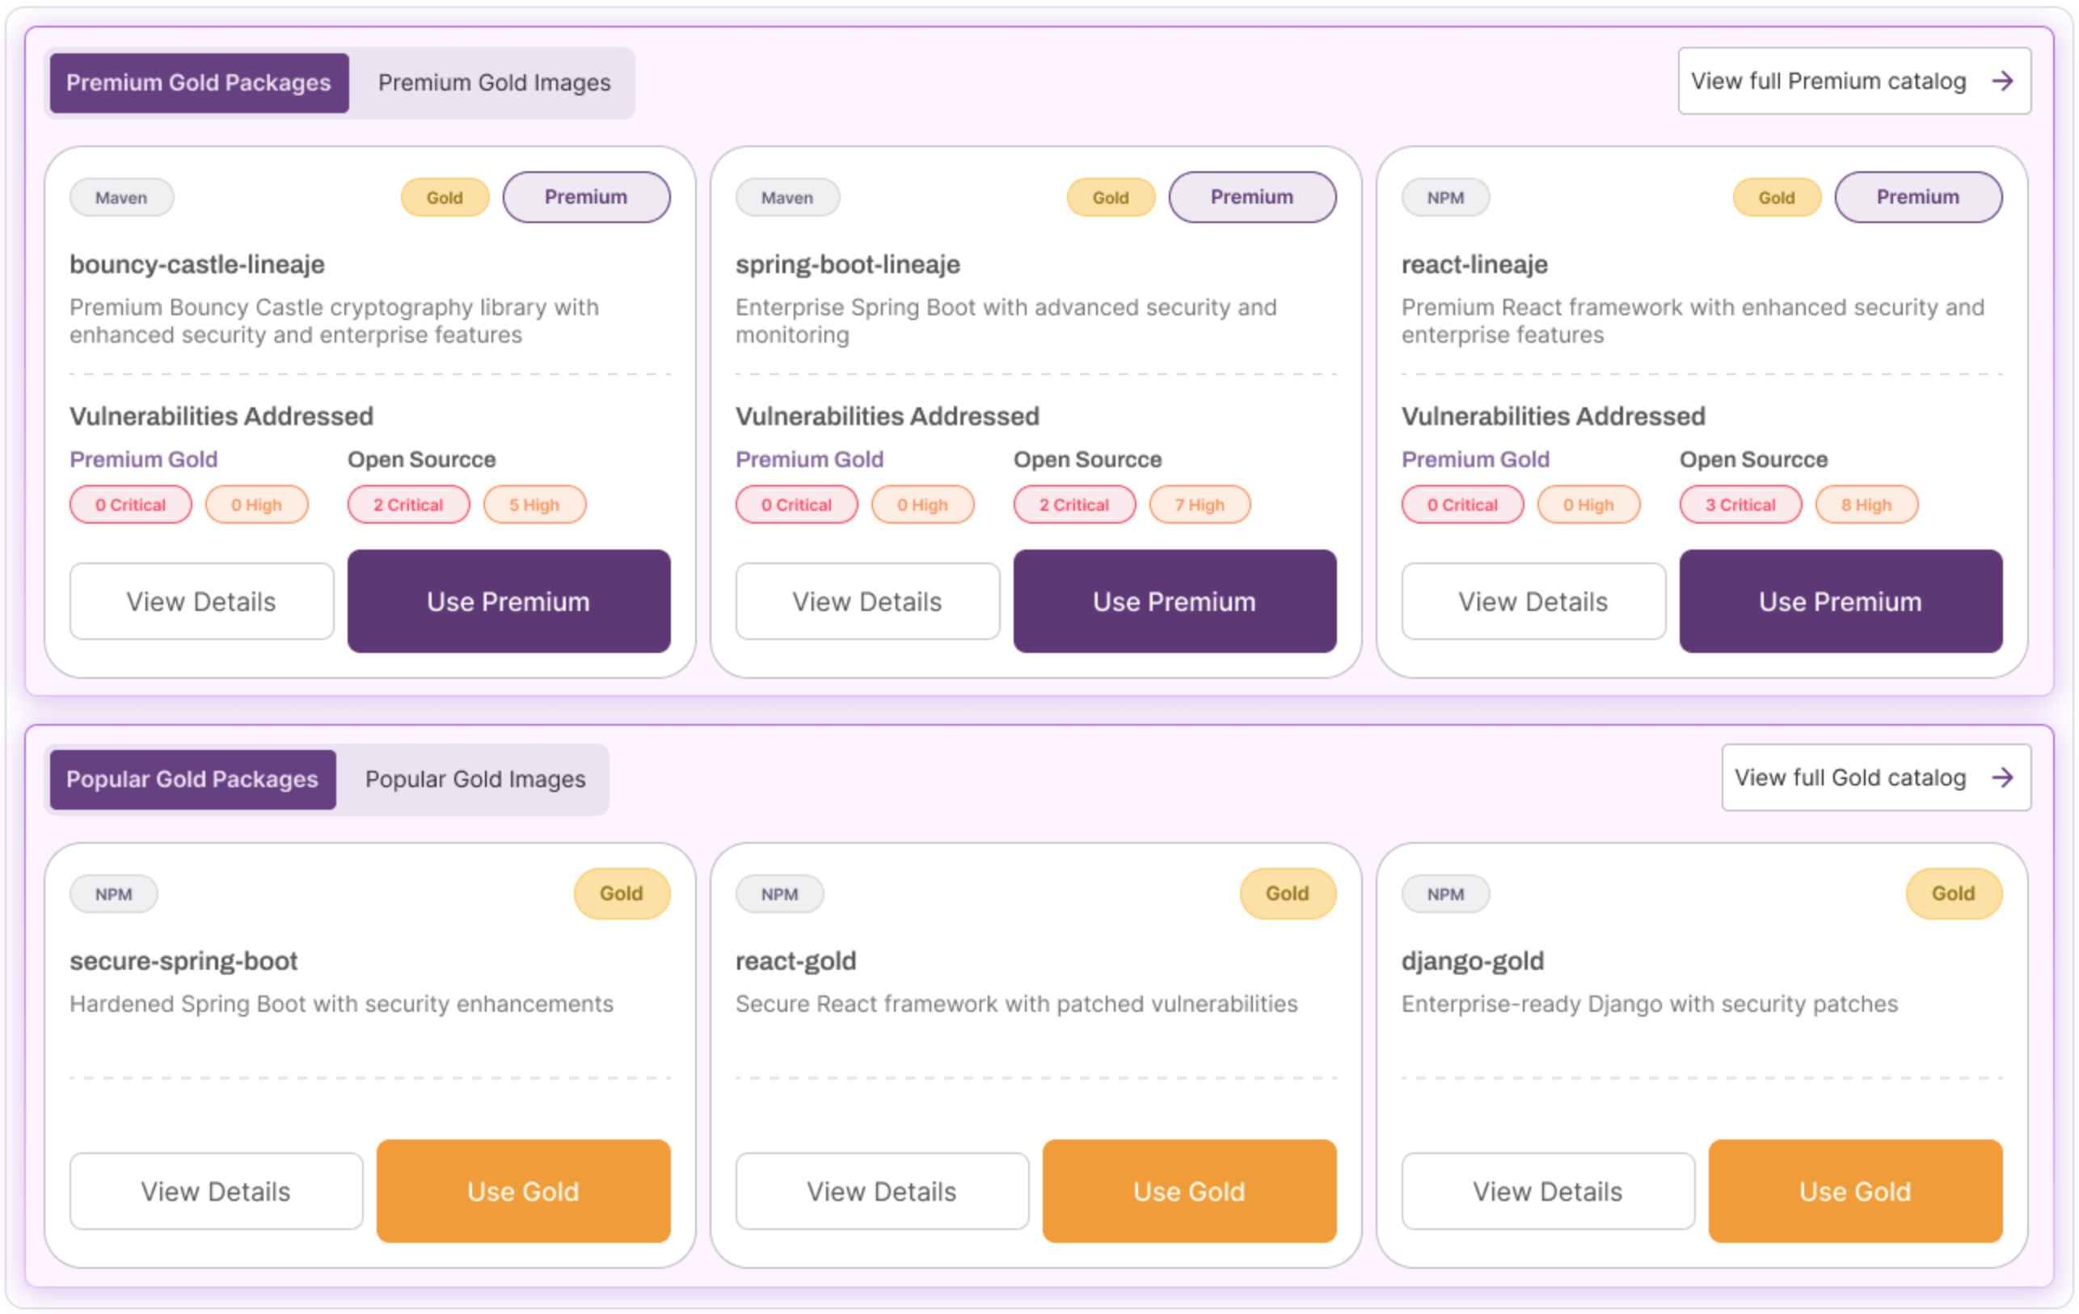
Task: Click react-gold package title
Action: point(795,961)
